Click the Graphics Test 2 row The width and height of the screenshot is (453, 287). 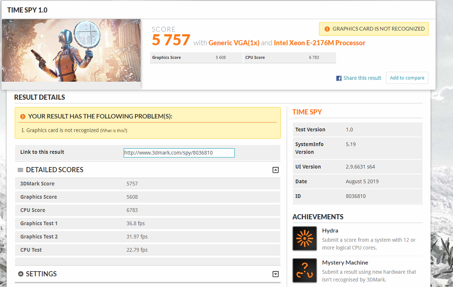tap(148, 237)
